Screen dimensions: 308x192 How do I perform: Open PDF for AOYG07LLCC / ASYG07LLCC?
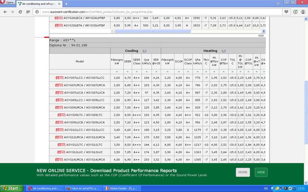pyautogui.click(x=60, y=78)
